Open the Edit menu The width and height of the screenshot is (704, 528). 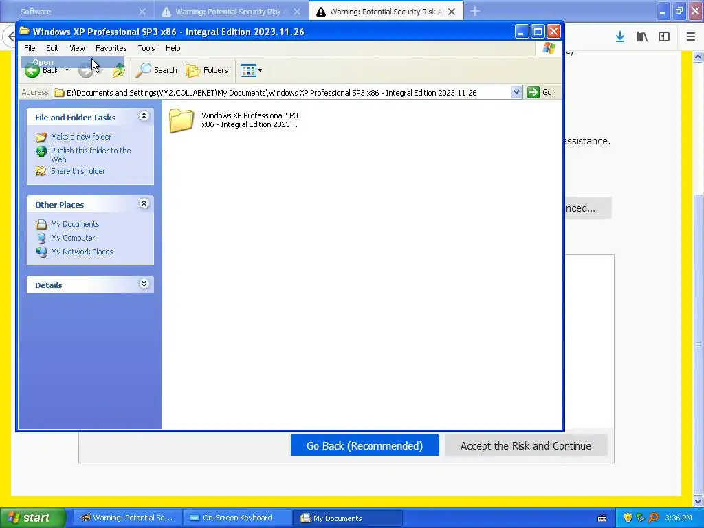pyautogui.click(x=52, y=48)
